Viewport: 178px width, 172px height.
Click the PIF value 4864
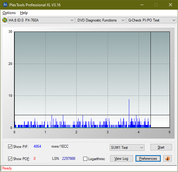pos(37,146)
